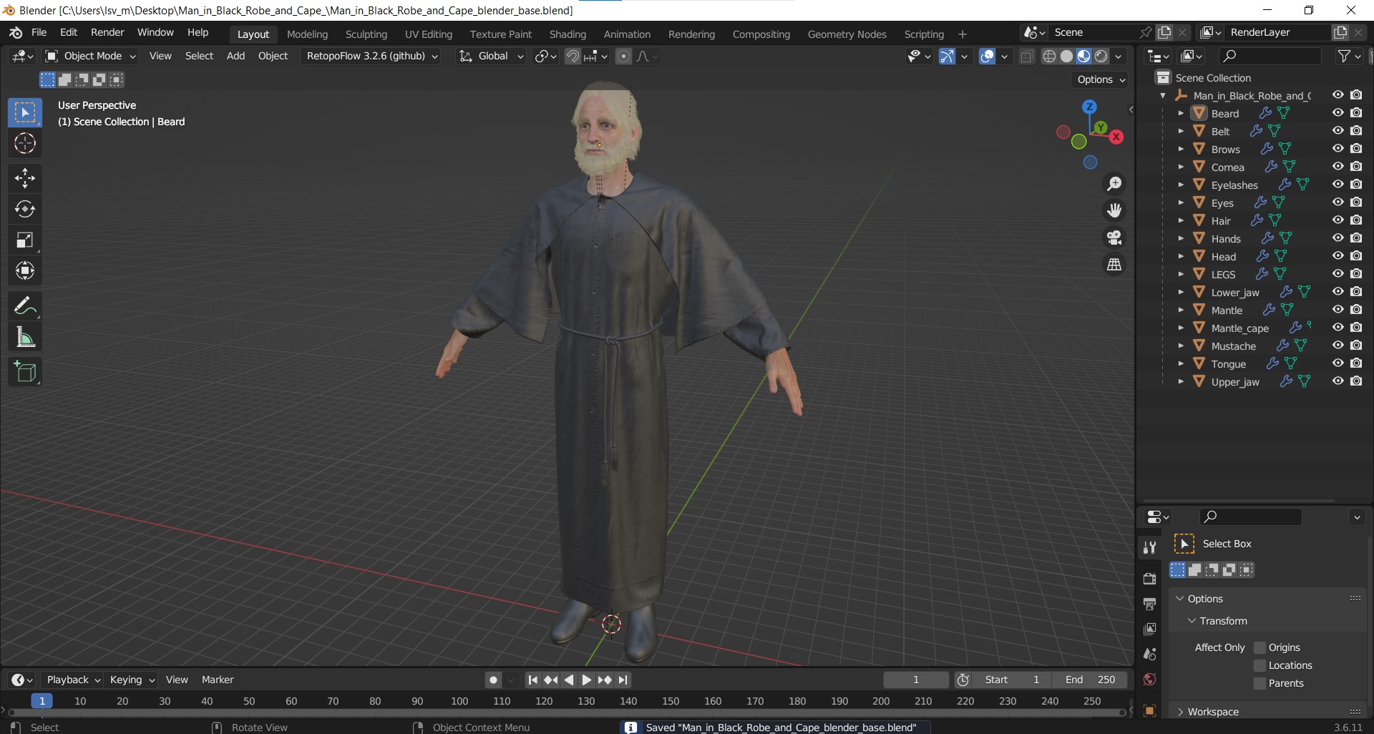The image size is (1374, 734).
Task: Expand the Beard object tree row
Action: click(1181, 113)
